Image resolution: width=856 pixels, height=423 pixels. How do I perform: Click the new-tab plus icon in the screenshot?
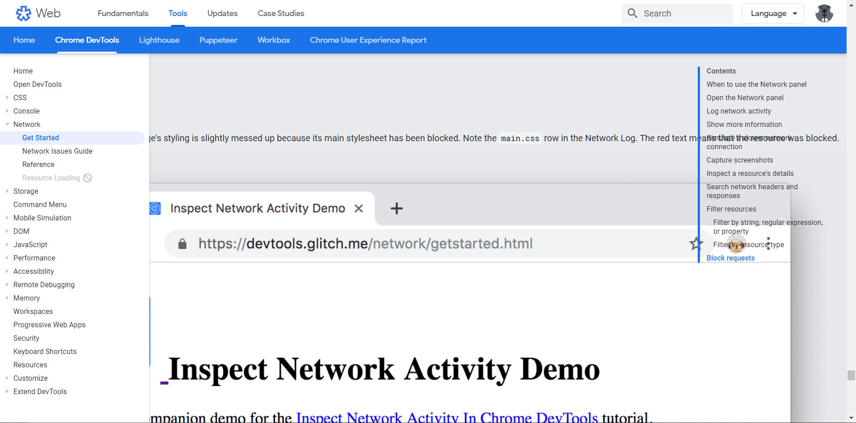click(x=396, y=208)
